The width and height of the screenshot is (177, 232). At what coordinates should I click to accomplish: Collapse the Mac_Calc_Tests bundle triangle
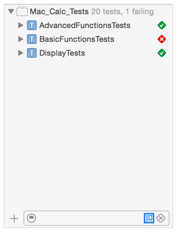click(x=11, y=11)
